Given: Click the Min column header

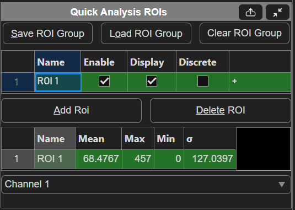Looking at the screenshot, I should [x=169, y=139].
